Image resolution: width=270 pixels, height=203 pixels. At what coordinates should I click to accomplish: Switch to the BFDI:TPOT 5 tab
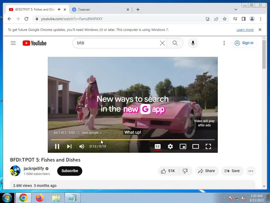tap(35, 10)
